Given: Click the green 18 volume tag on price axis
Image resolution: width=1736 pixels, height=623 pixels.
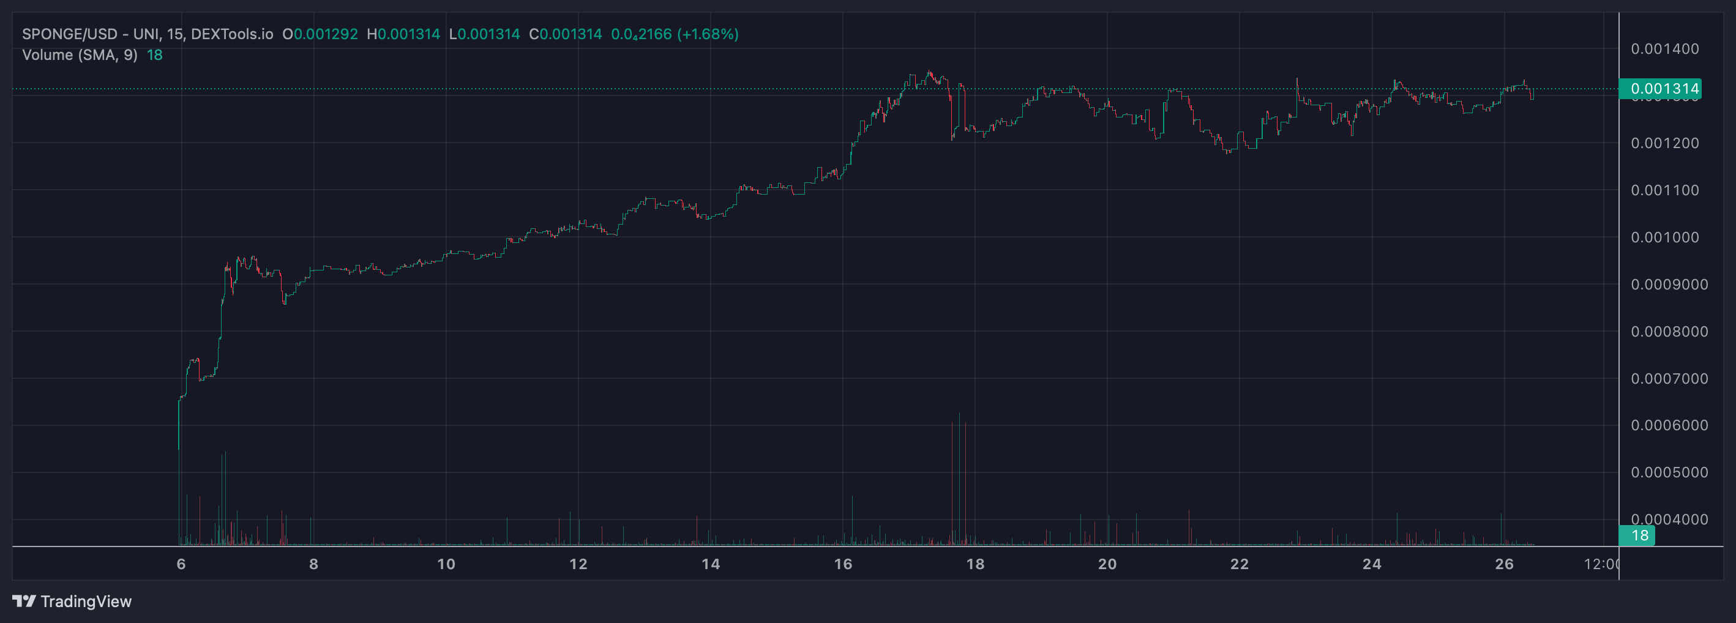Looking at the screenshot, I should coord(1638,535).
